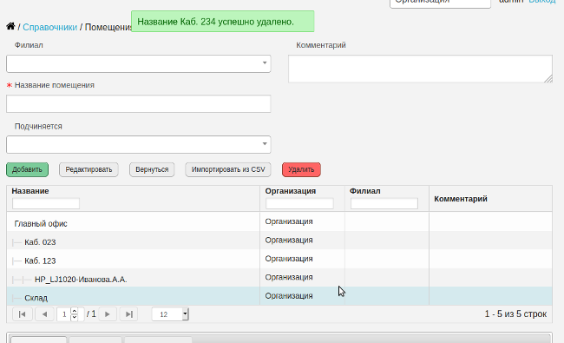
Task: Go to last page of table
Action: pyautogui.click(x=128, y=314)
